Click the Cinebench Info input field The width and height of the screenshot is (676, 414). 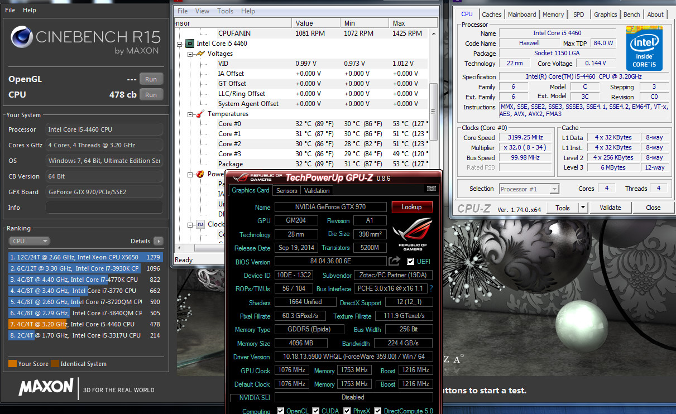[x=104, y=208]
